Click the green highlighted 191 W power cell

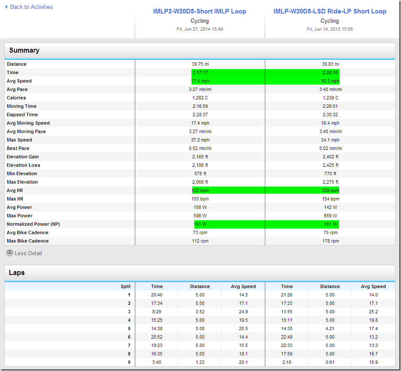pyautogui.click(x=200, y=224)
